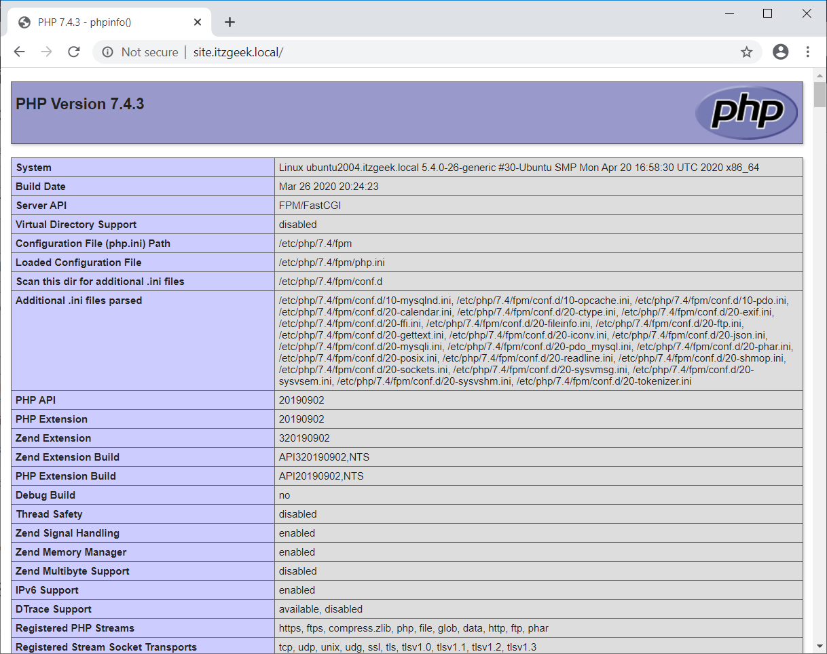Click the 'Debug Build' label
Image resolution: width=827 pixels, height=654 pixels.
pos(45,495)
